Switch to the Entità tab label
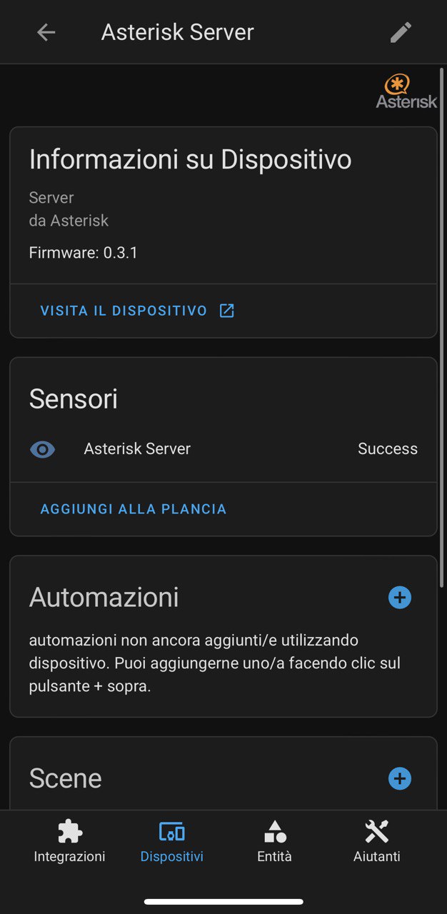 tap(274, 856)
